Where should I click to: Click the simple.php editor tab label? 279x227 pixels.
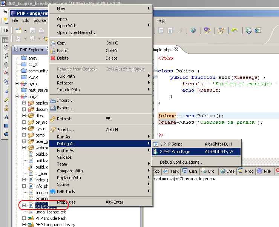point(162,50)
